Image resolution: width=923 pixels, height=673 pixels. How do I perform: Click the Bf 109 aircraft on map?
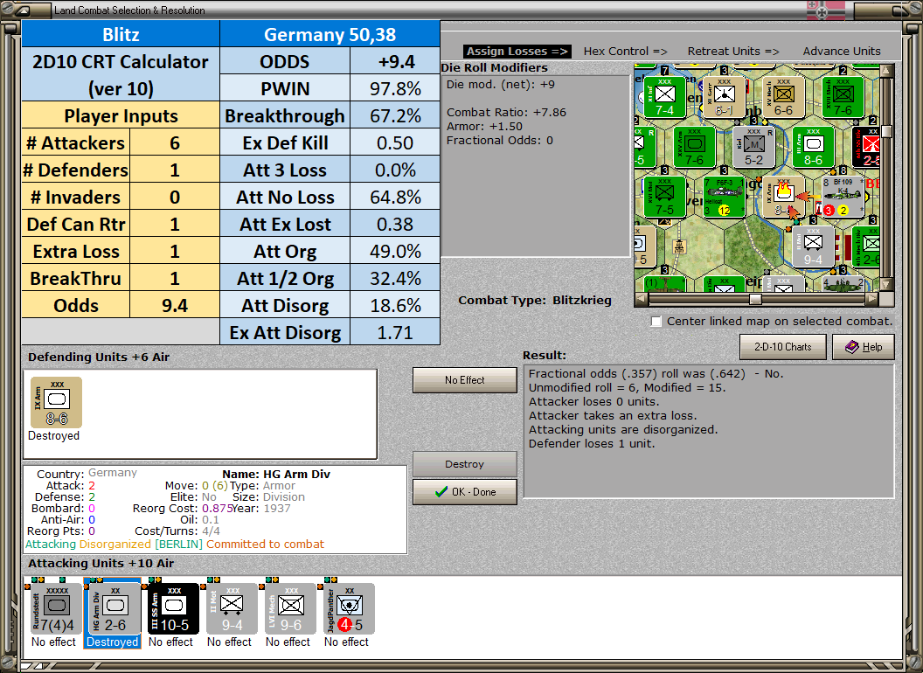tap(843, 197)
